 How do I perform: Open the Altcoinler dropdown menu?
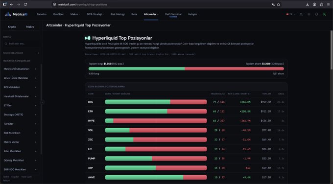pyautogui.click(x=151, y=14)
